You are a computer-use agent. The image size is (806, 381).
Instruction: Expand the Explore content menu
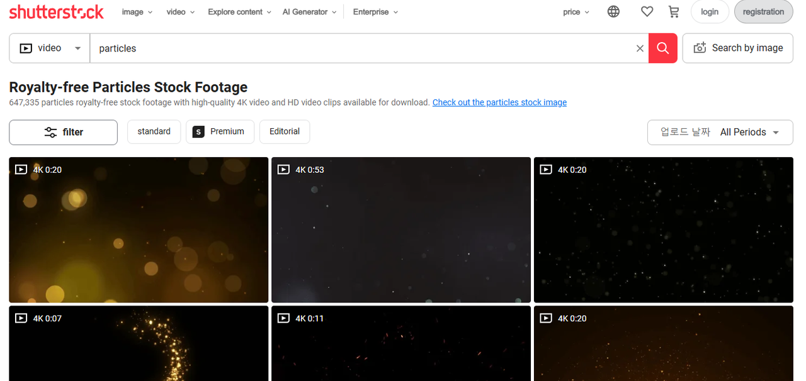point(240,12)
